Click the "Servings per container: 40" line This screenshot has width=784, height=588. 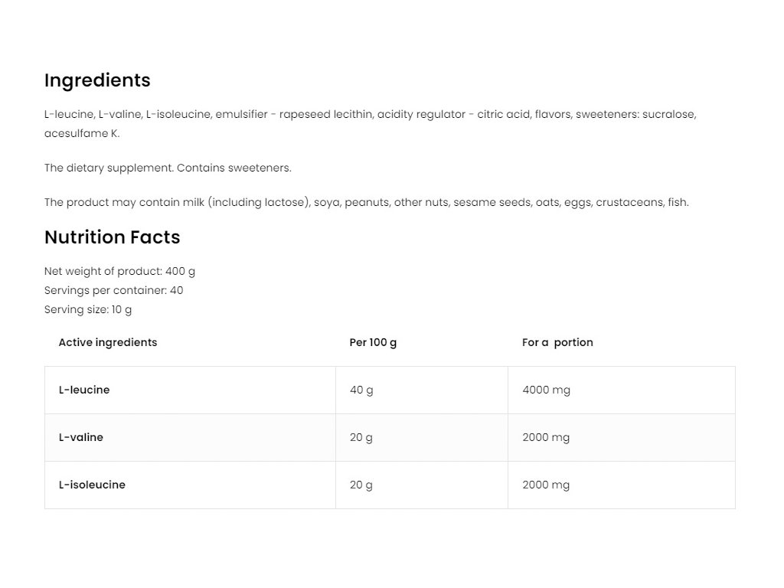click(x=113, y=291)
